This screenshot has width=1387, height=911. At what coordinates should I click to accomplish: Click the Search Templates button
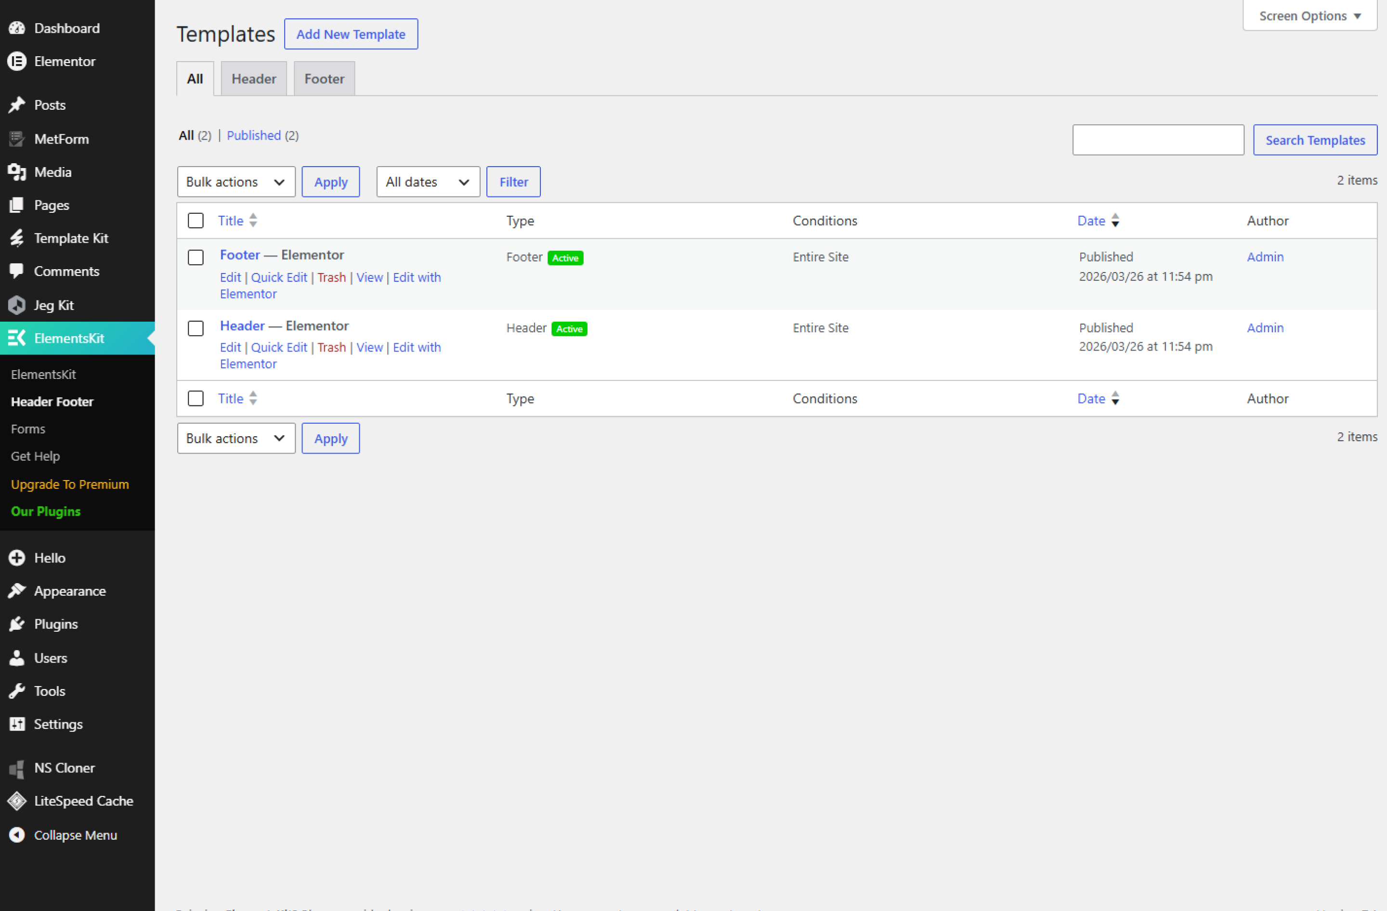point(1315,140)
